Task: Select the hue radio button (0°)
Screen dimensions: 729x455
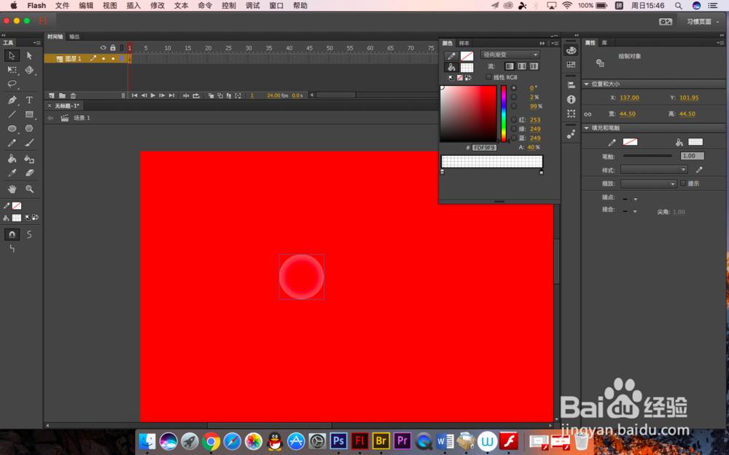Action: click(x=514, y=88)
